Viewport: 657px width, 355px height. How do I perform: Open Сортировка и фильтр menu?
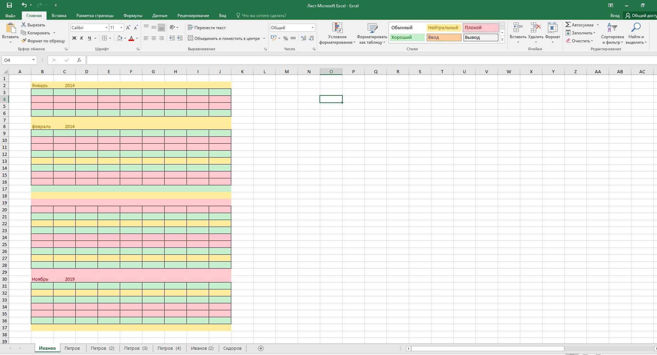click(x=612, y=34)
